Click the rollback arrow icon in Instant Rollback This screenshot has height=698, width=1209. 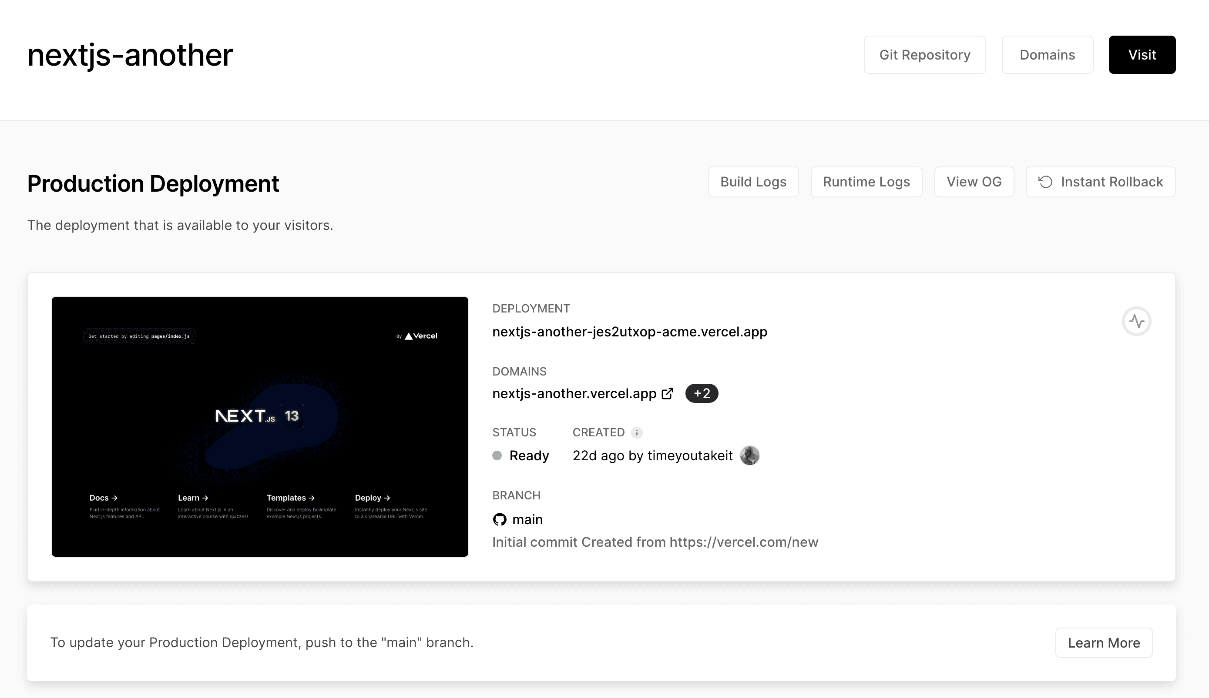click(1045, 182)
